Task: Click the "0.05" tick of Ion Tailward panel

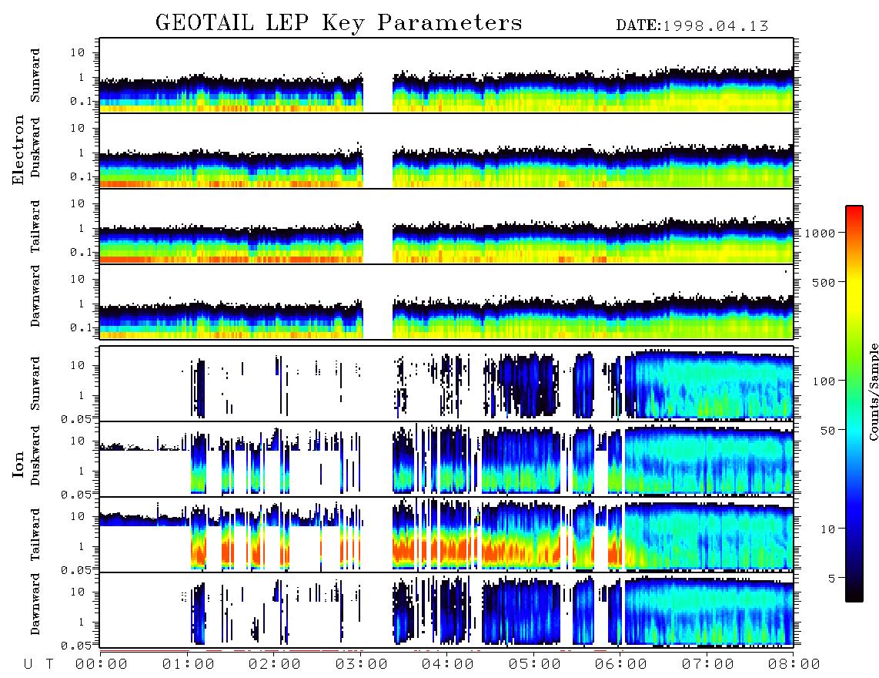Action: [75, 569]
